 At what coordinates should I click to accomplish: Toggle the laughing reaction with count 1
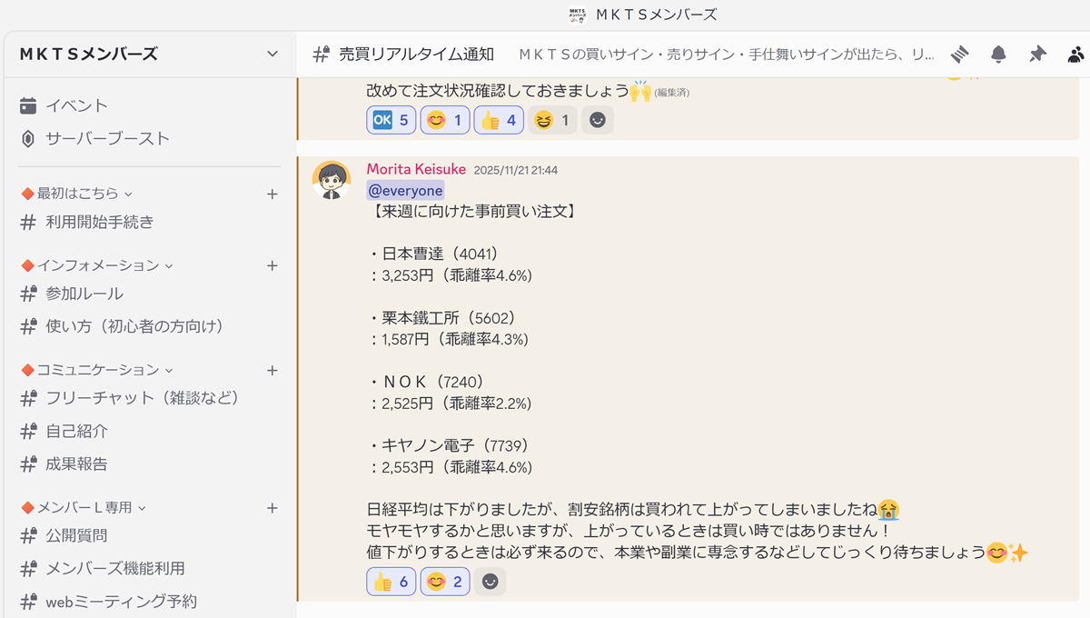pyautogui.click(x=552, y=120)
